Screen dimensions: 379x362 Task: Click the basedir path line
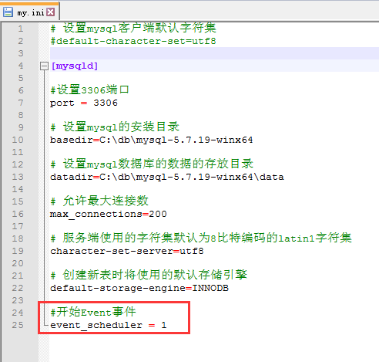(152, 140)
